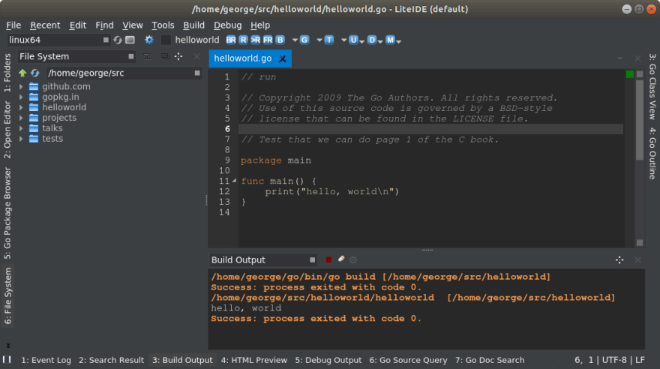Open the Find menu
Viewport: 660px width, 369px height.
point(104,25)
